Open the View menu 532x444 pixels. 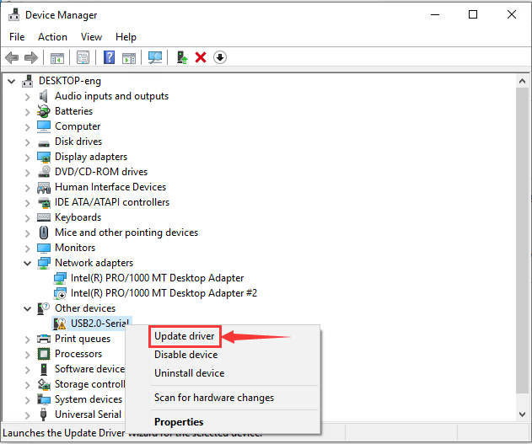click(x=91, y=36)
